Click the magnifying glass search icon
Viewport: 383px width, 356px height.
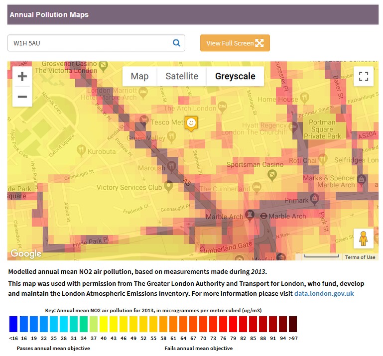pos(176,43)
